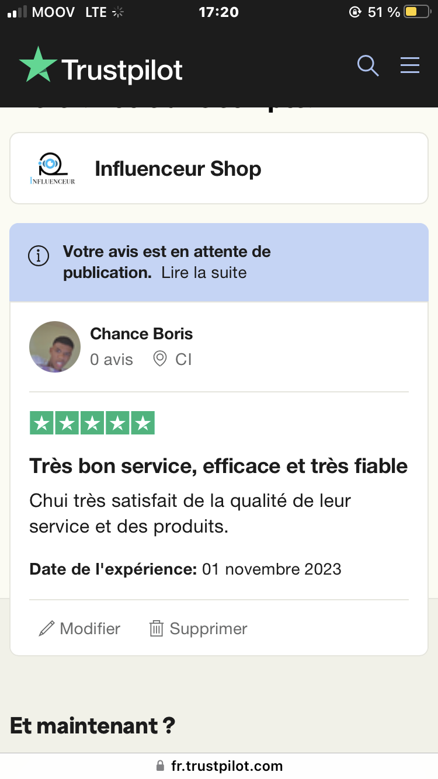Tap the review title 'Très bon service'

click(x=218, y=466)
